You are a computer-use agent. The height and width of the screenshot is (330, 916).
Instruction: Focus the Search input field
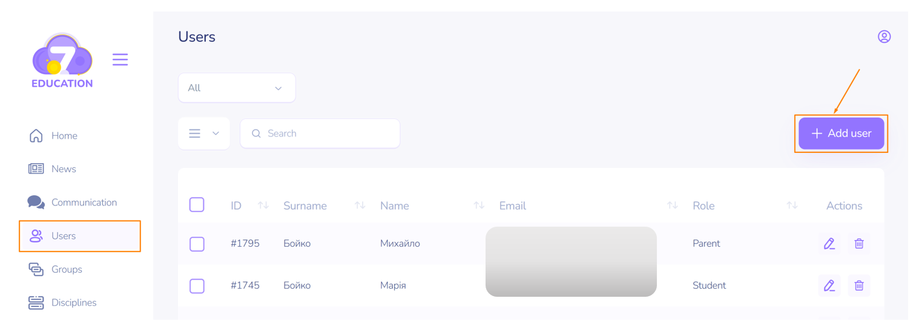320,134
